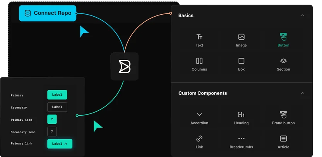
Task: Click the Secondary icon arrow button
Action: pyautogui.click(x=52, y=132)
